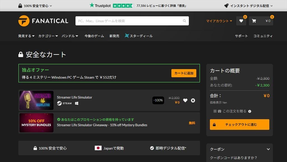Screen dimensions: 287x162
Task: Remove Streamer Life Simulator from cart
Action: click(x=193, y=100)
